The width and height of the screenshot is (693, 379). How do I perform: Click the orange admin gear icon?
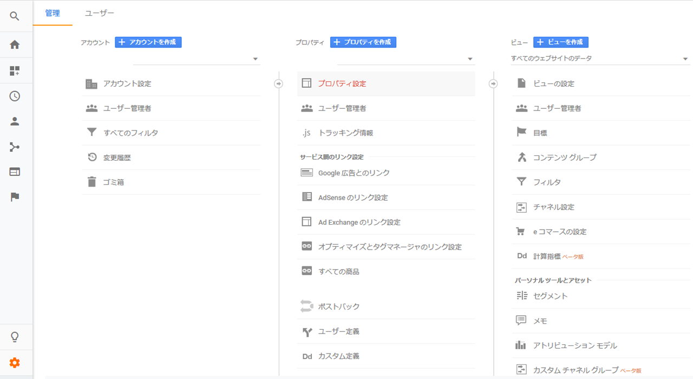point(15,363)
